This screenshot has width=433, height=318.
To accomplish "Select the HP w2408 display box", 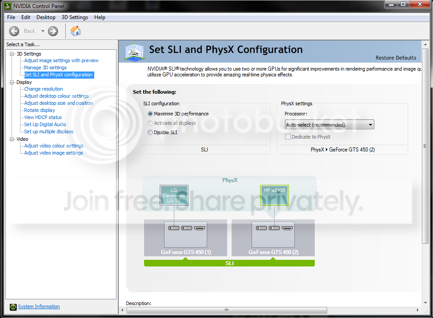I will [x=274, y=195].
